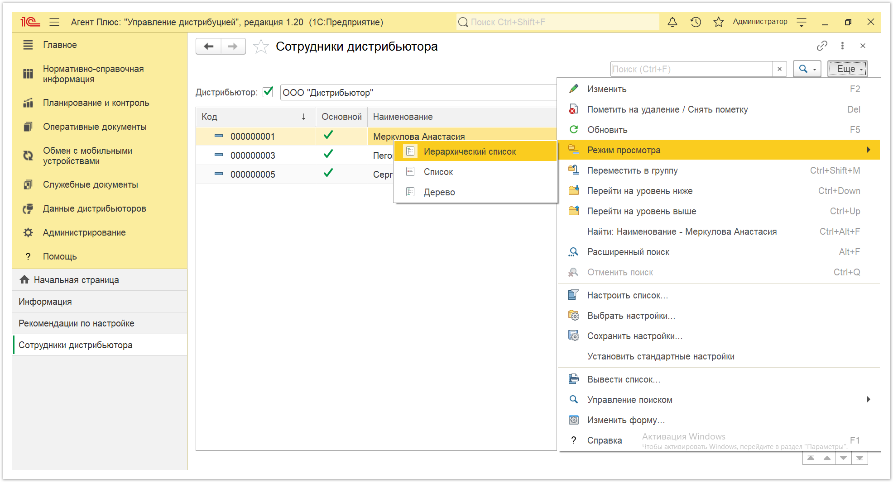893x482 pixels.
Task: Select Дерево view mode
Action: click(x=475, y=192)
